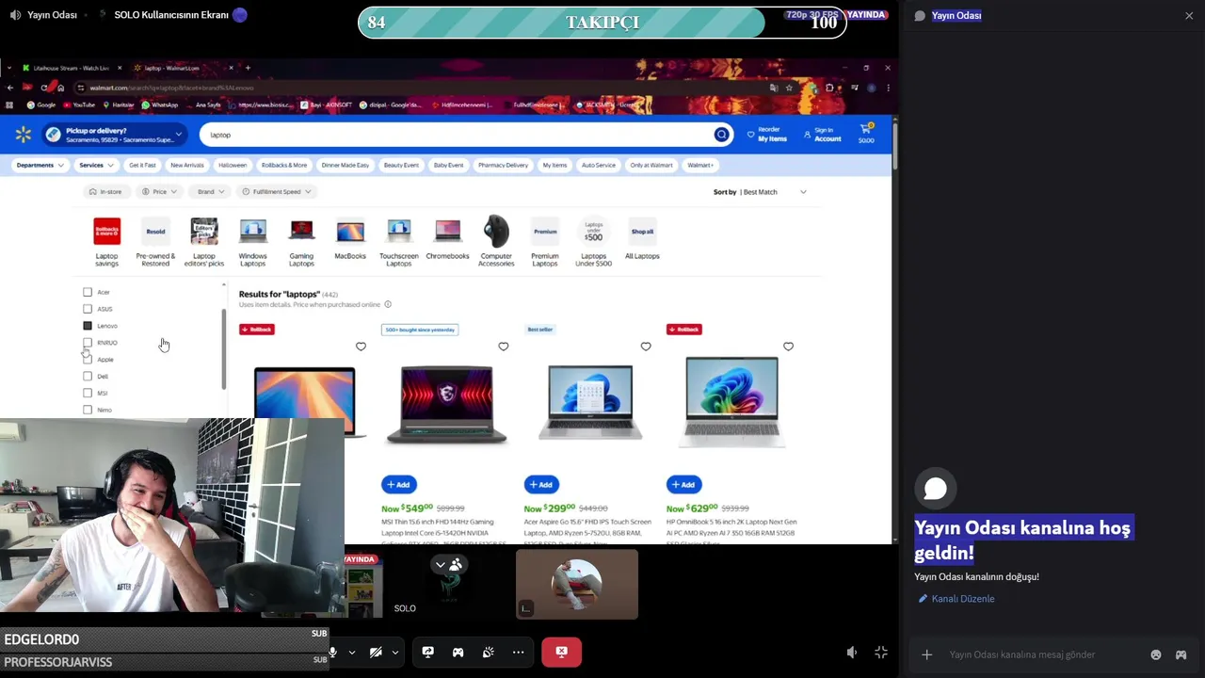Open Sort by Best Match dropdown
This screenshot has height=678, width=1205.
761,192
